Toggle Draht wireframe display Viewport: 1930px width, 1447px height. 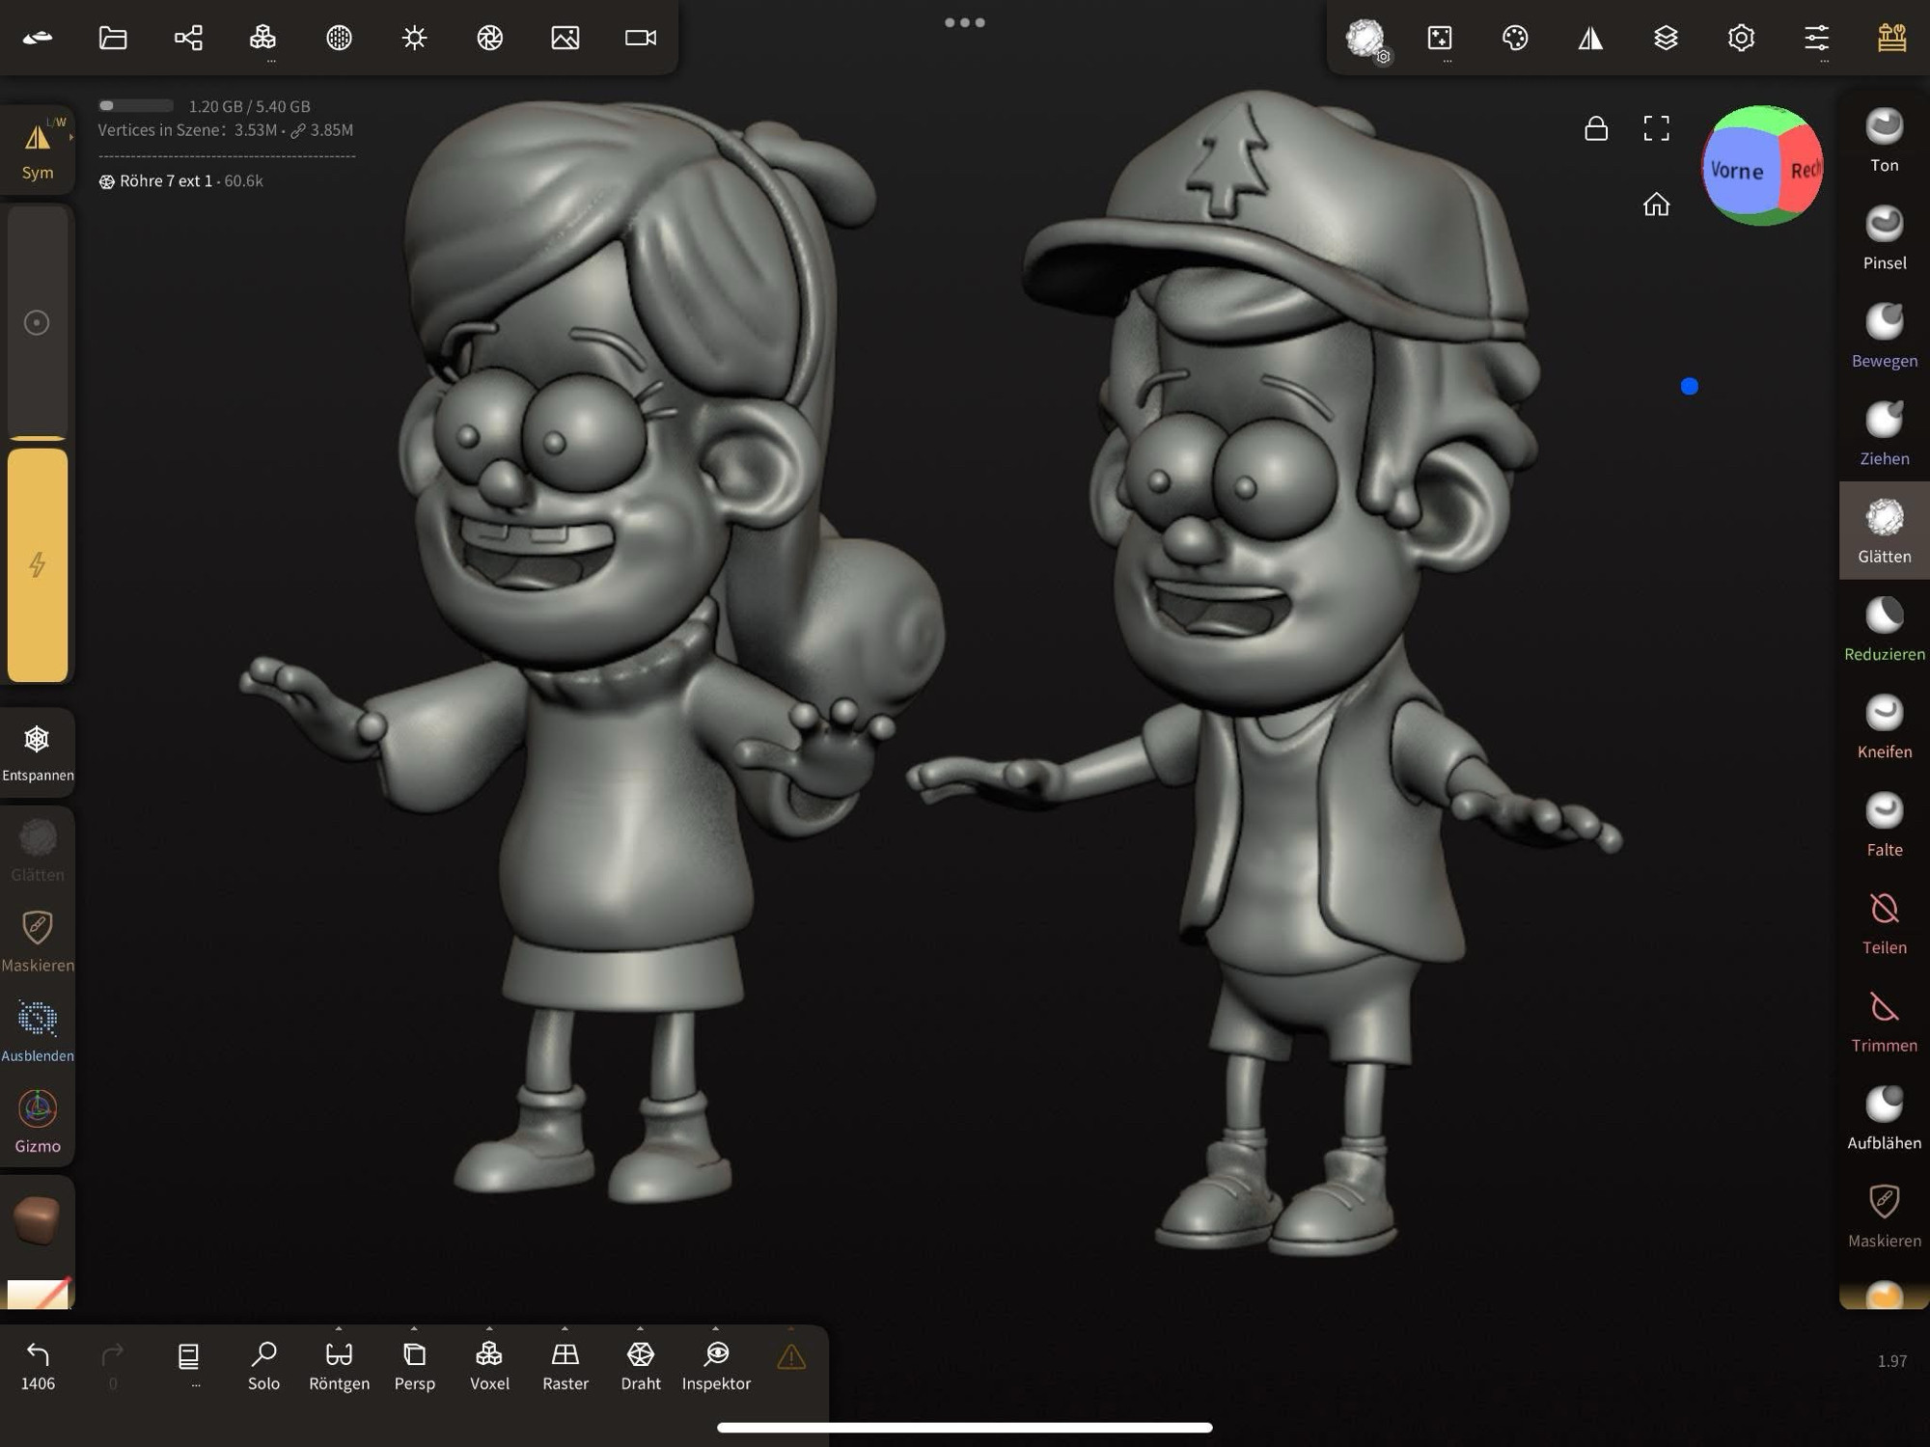[640, 1366]
